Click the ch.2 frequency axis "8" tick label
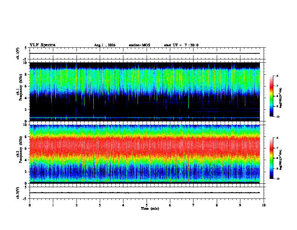 26,137
